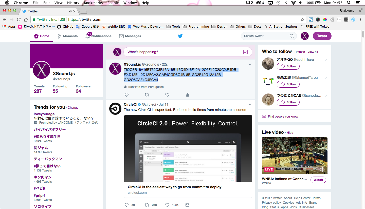Expand XSound.js tweet options chevron
This screenshot has height=209, width=365.
250,65
